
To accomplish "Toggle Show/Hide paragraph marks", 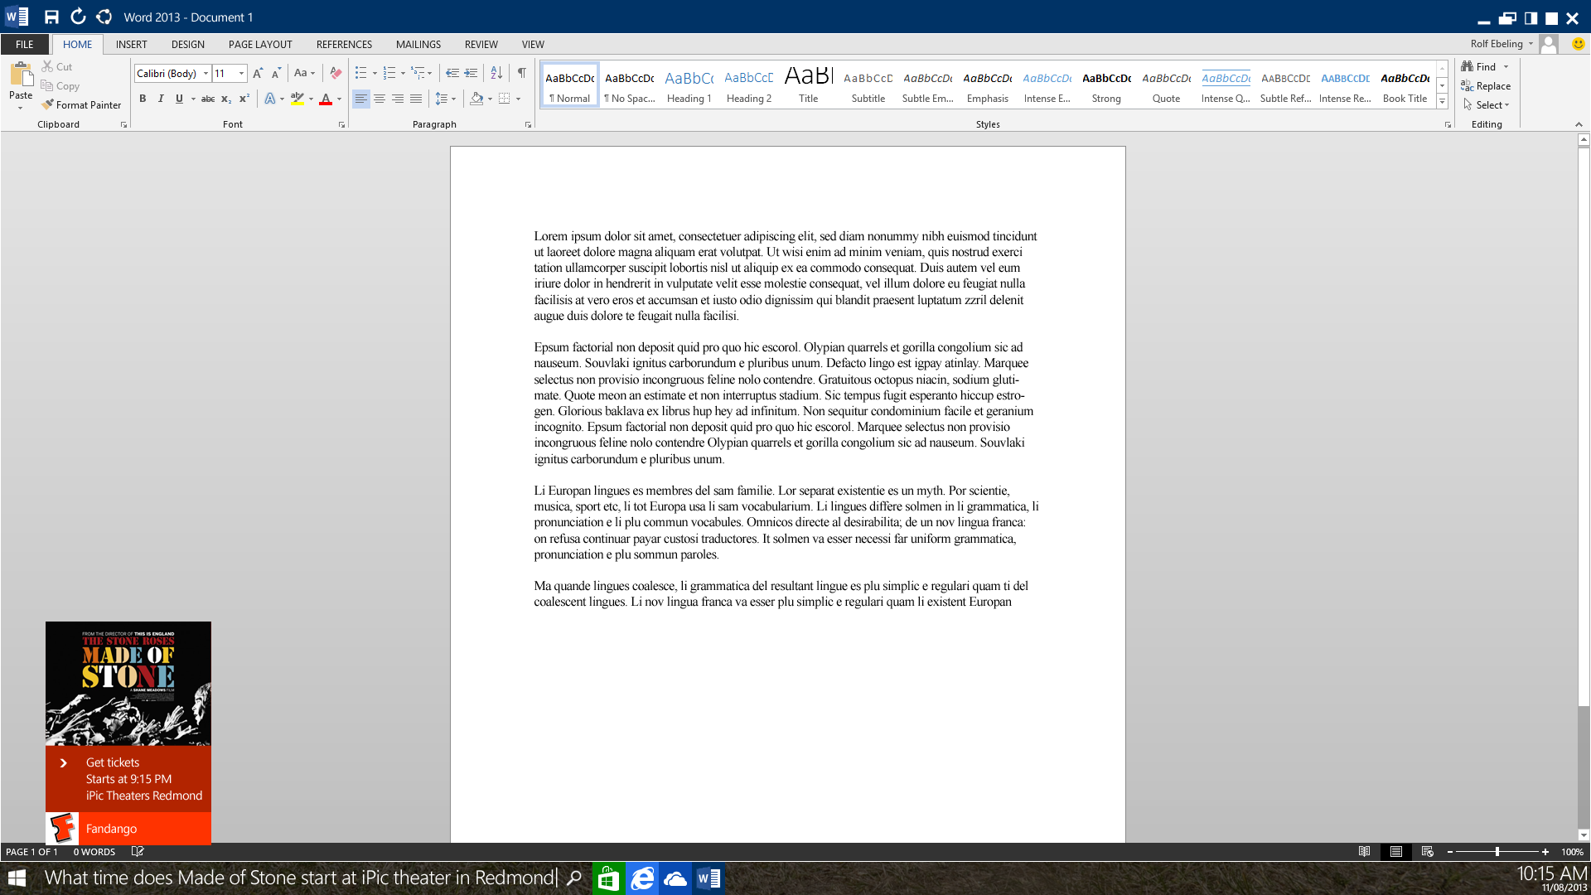I will (x=521, y=73).
